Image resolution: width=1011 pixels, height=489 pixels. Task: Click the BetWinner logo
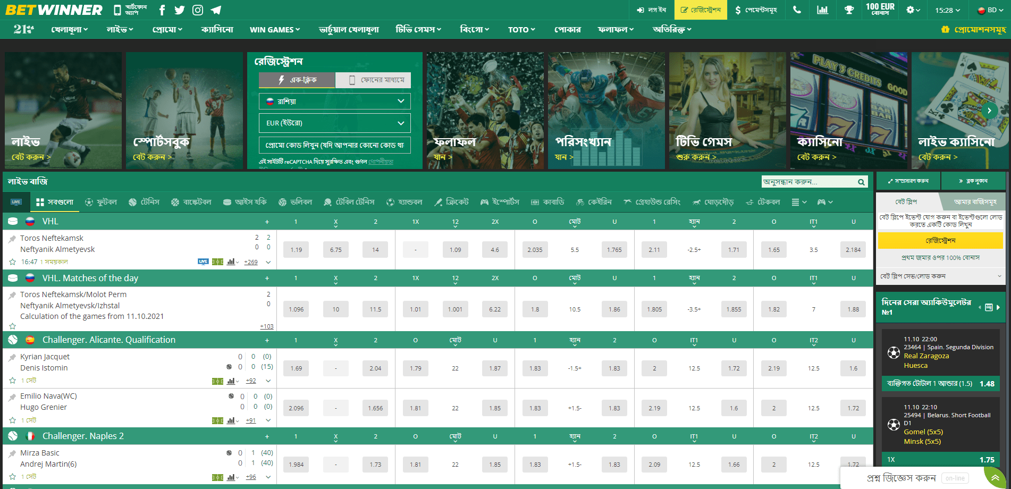click(54, 10)
